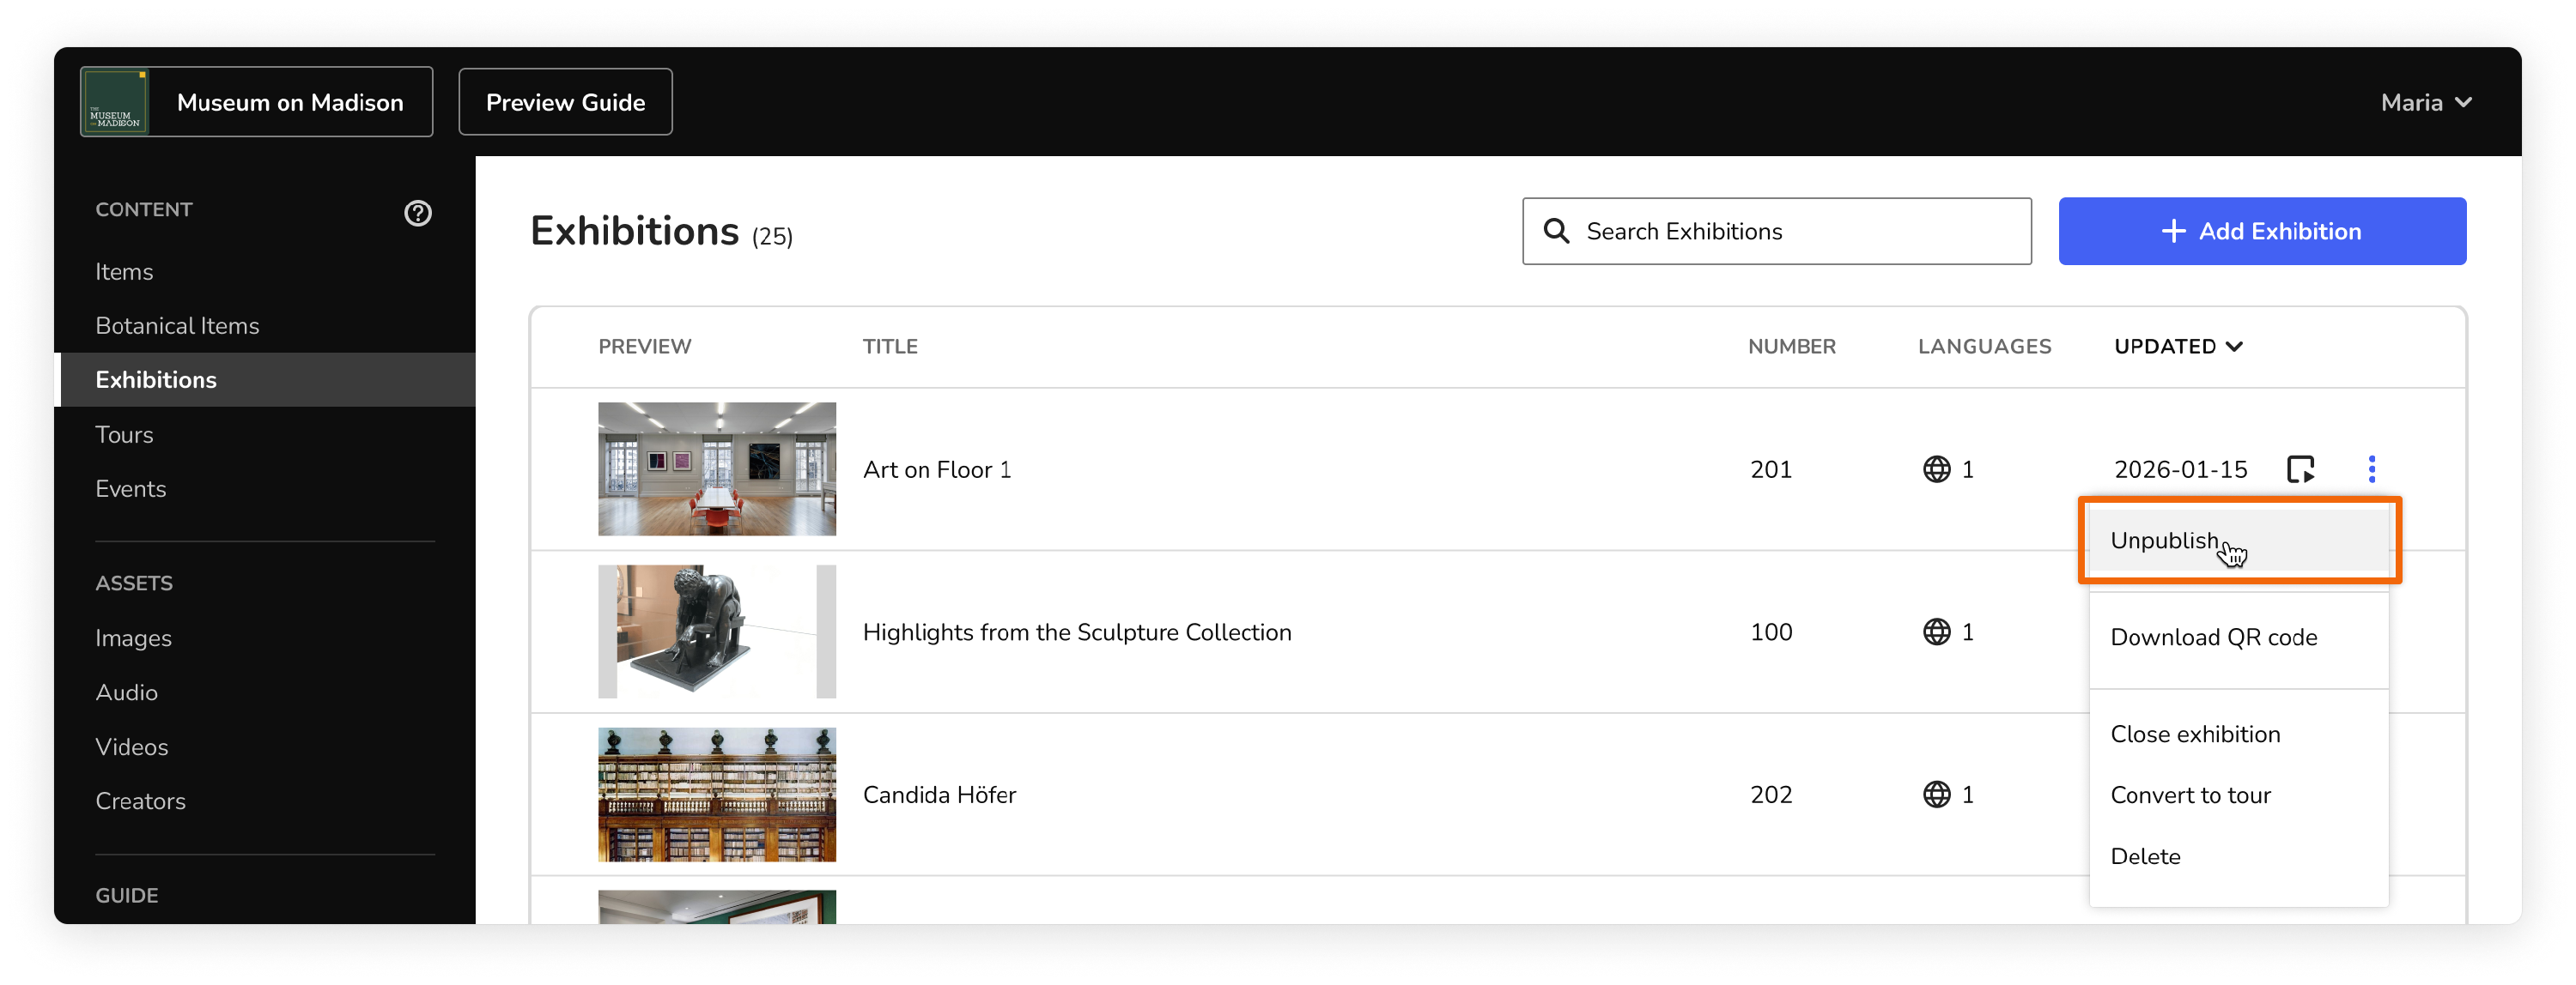Viewport: 2576px width, 985px height.
Task: Open the Candida Höfer library thumbnail
Action: [x=716, y=795]
